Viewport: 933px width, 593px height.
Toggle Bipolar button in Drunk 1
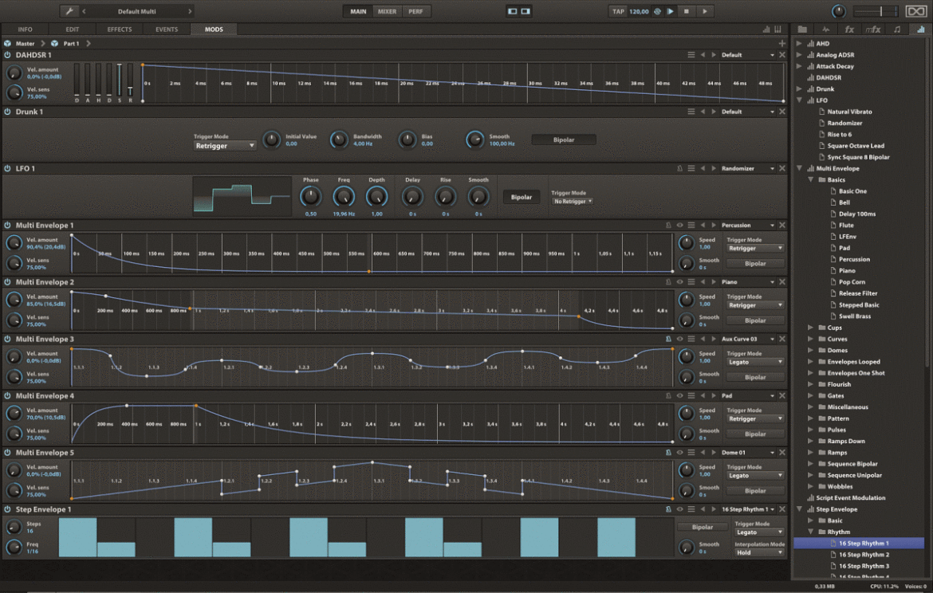pos(564,139)
